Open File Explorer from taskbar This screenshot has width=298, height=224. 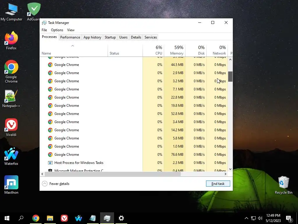pyautogui.click(x=50, y=218)
